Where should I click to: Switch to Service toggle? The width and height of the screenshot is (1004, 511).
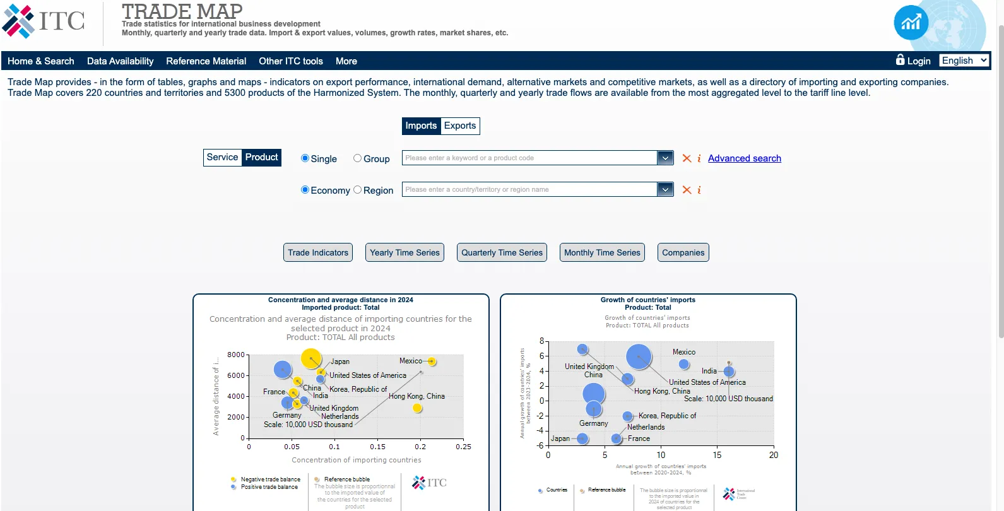(x=223, y=157)
